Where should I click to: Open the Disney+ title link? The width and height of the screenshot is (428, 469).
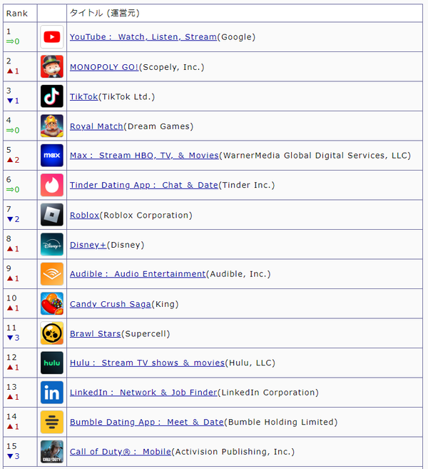88,245
